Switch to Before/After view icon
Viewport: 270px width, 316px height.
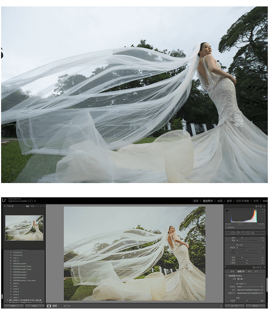point(54,306)
